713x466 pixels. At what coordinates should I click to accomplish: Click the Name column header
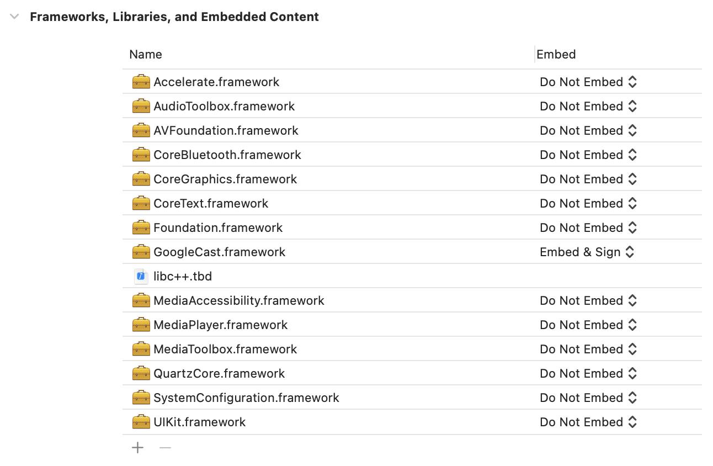pyautogui.click(x=146, y=55)
